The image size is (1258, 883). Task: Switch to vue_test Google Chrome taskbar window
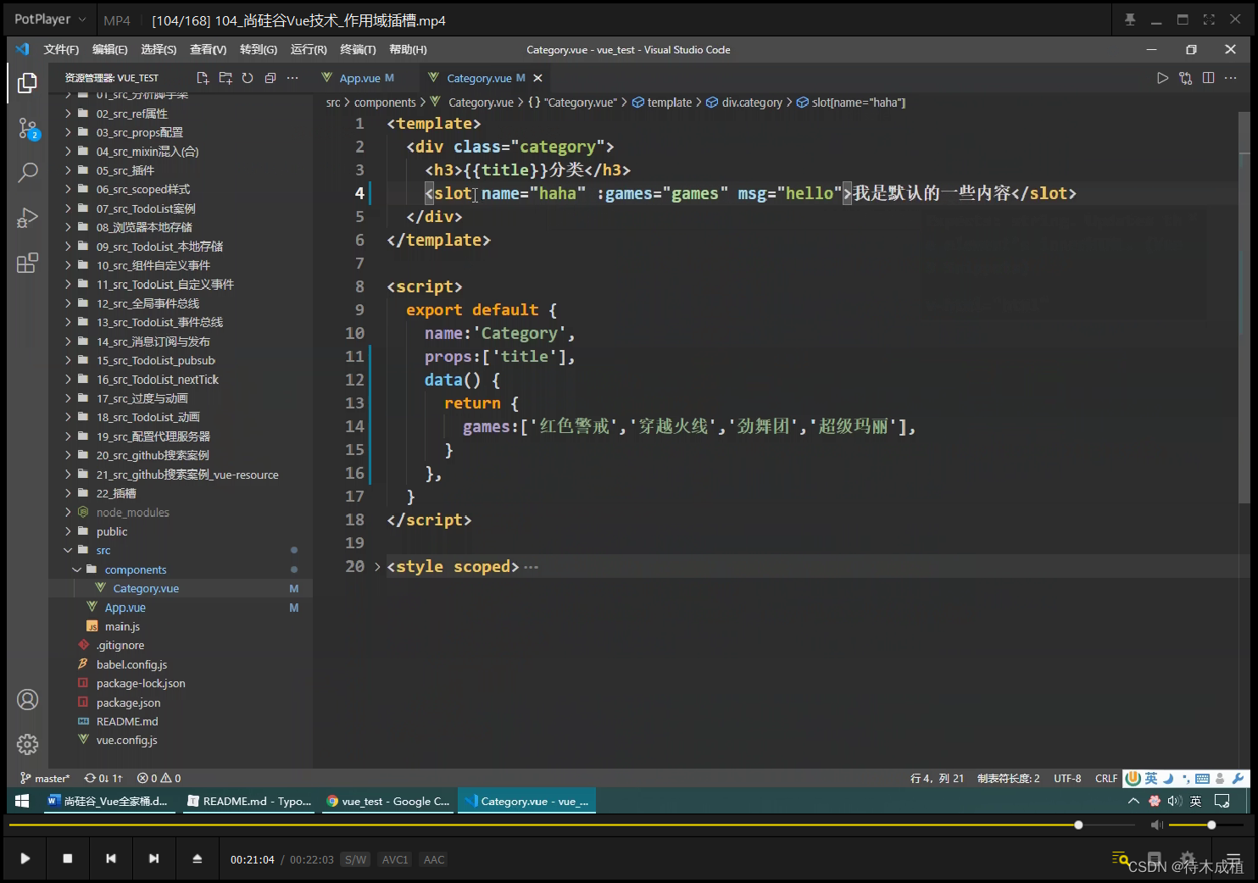click(387, 801)
